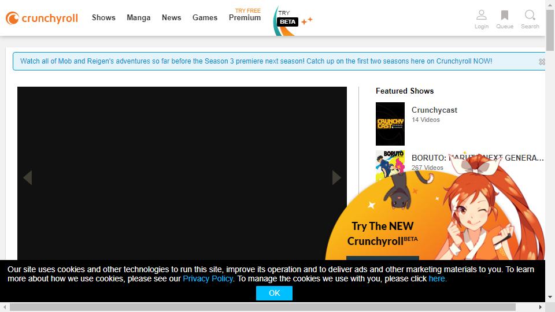Click the horizontal scrollbar right arrow

point(540,307)
